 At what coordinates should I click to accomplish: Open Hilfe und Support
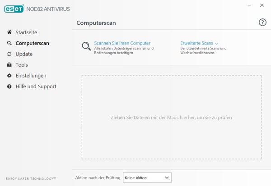[36, 86]
